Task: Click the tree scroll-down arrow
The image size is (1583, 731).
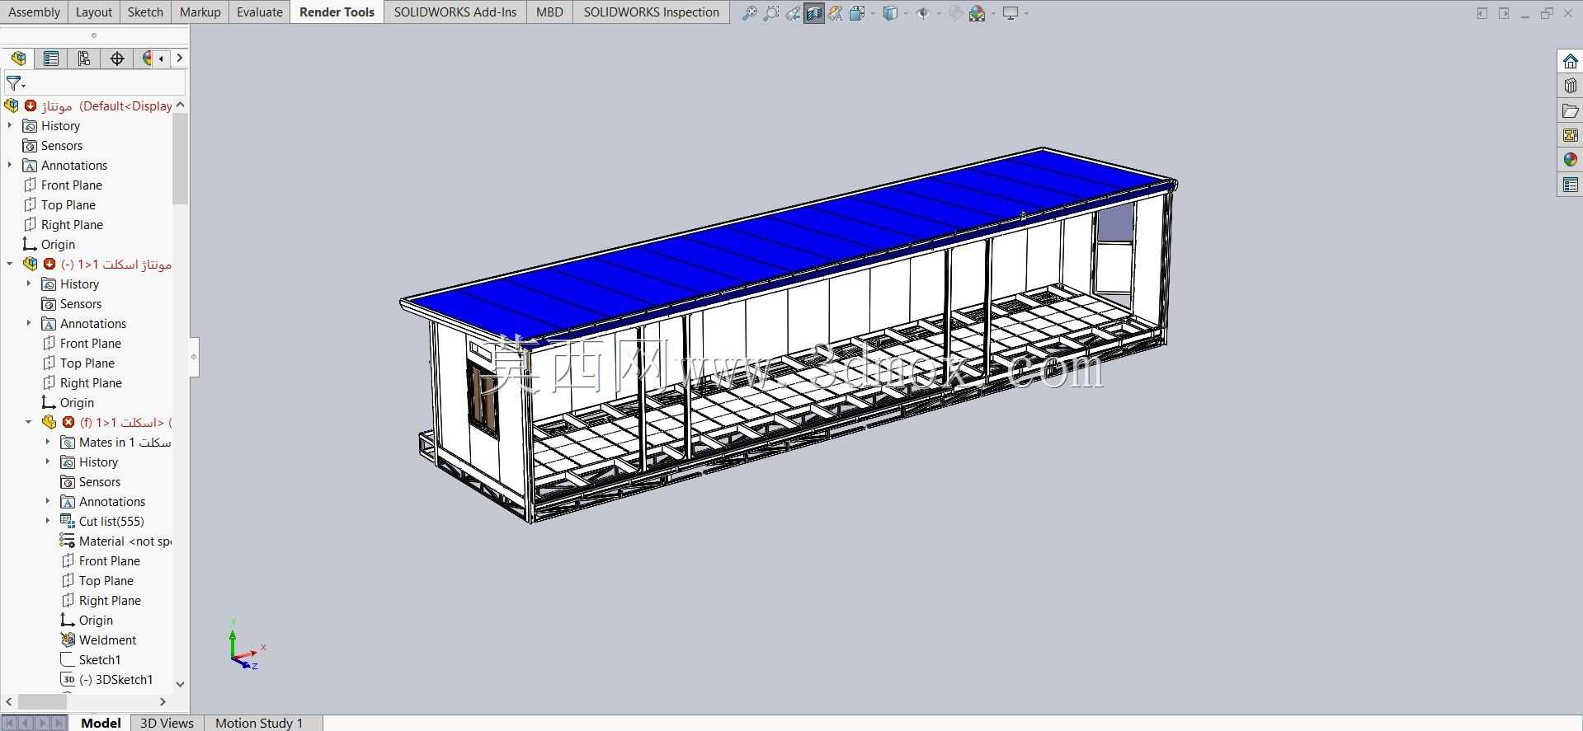Action: point(181,683)
